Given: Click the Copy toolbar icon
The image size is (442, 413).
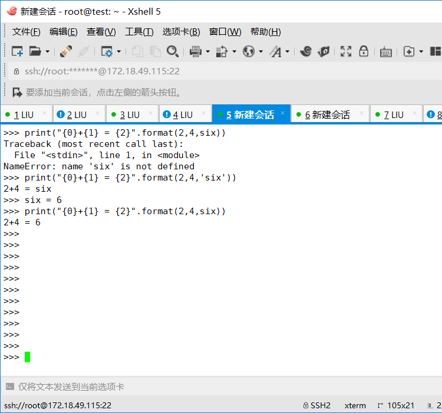Looking at the screenshot, I should pyautogui.click(x=137, y=51).
